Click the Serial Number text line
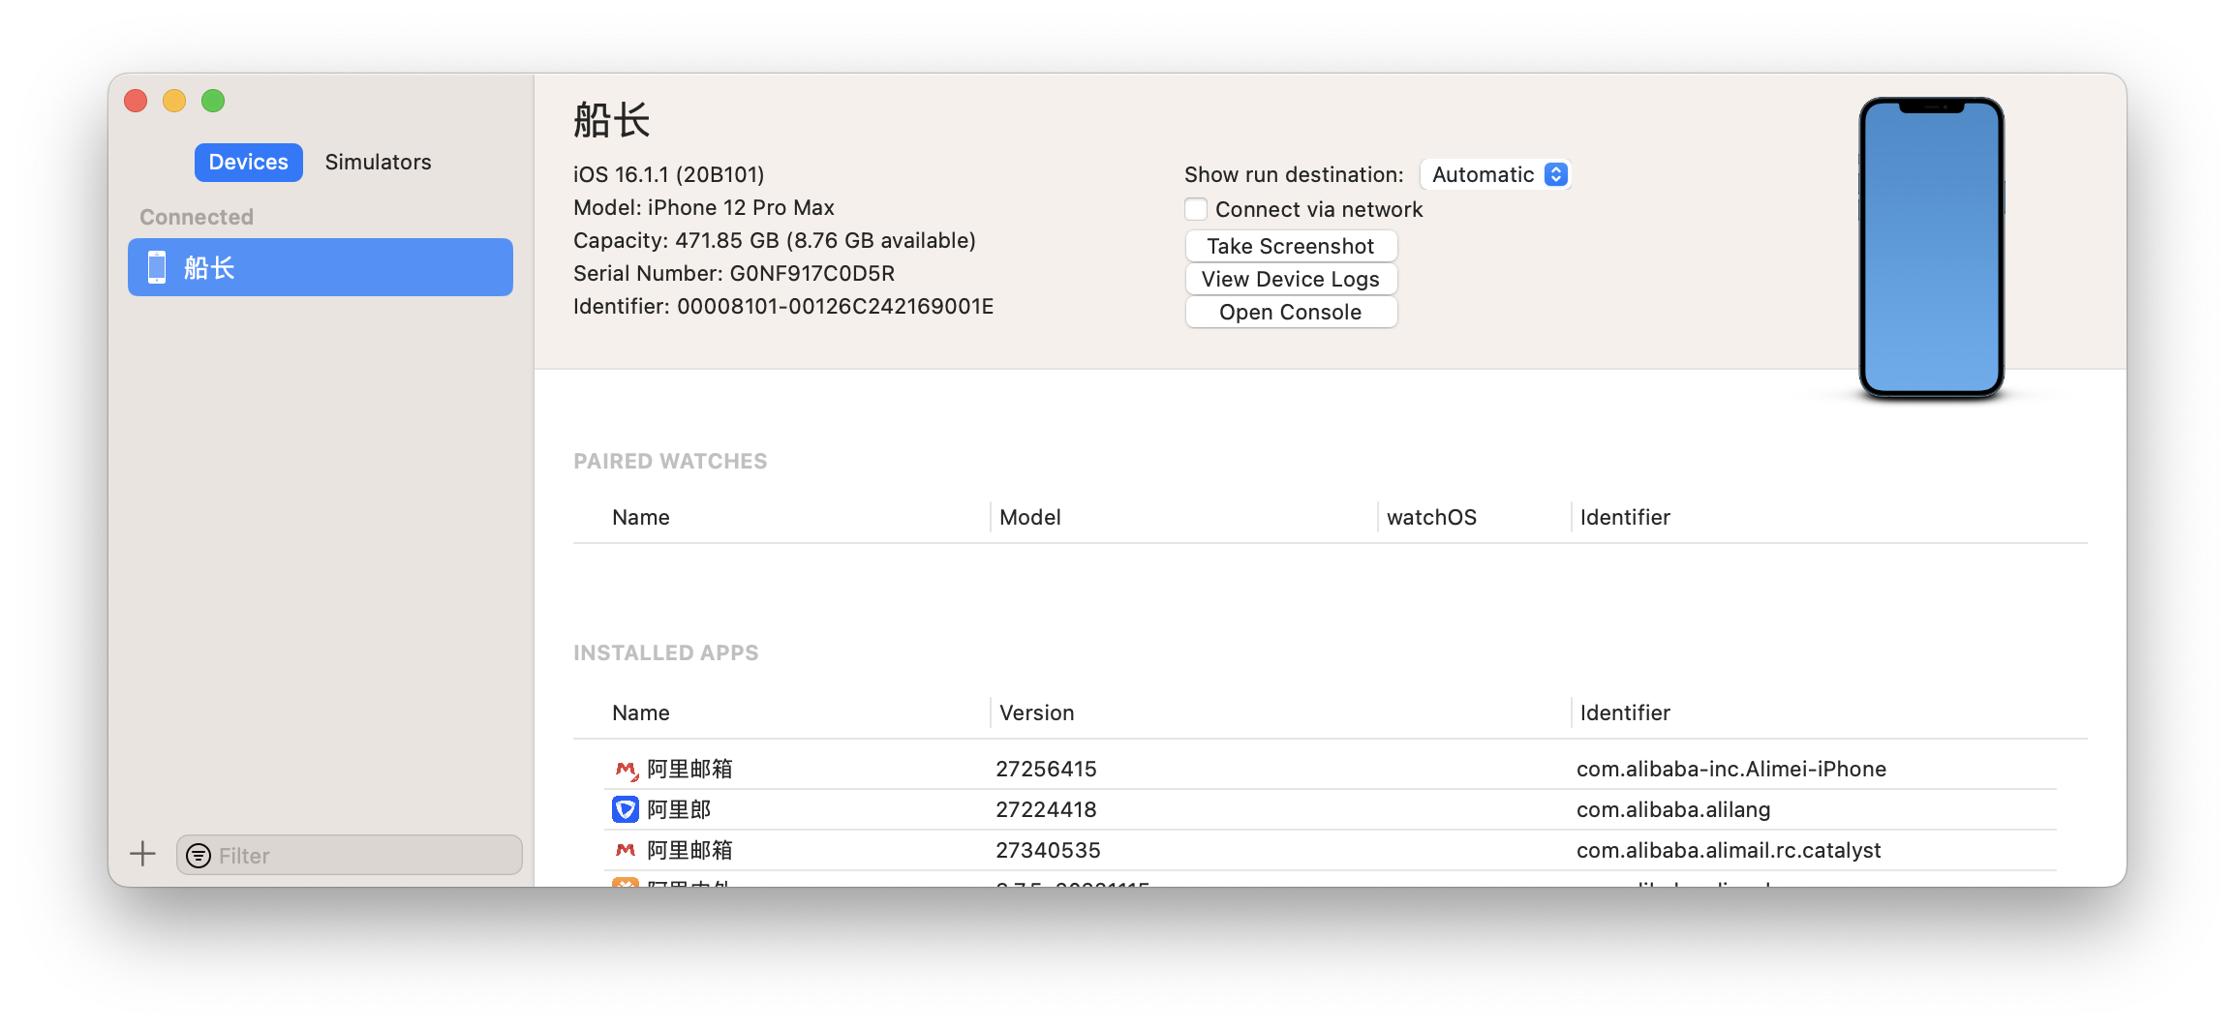 point(734,273)
